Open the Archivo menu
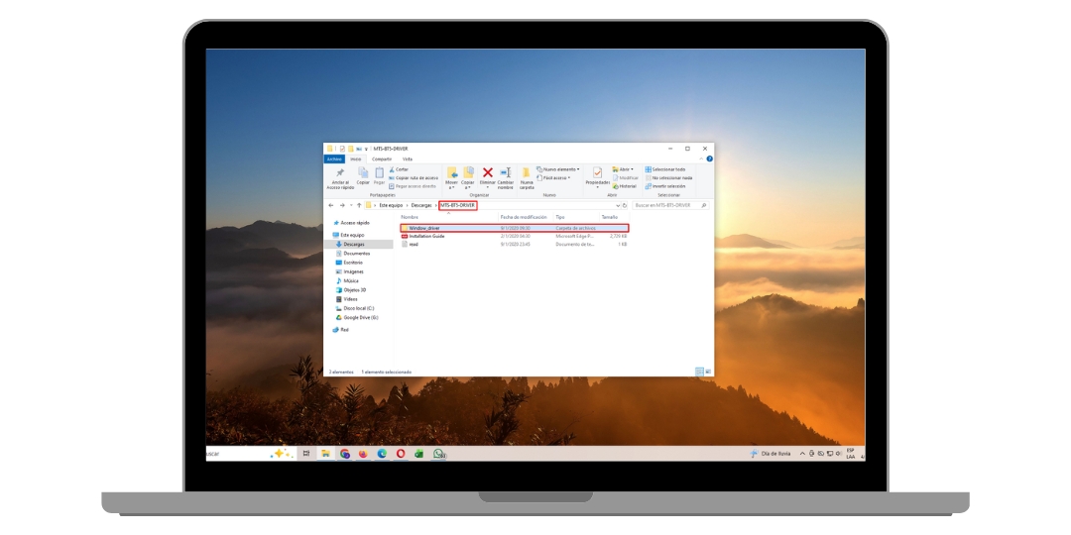Screen dimensions: 1071x535 (334, 159)
